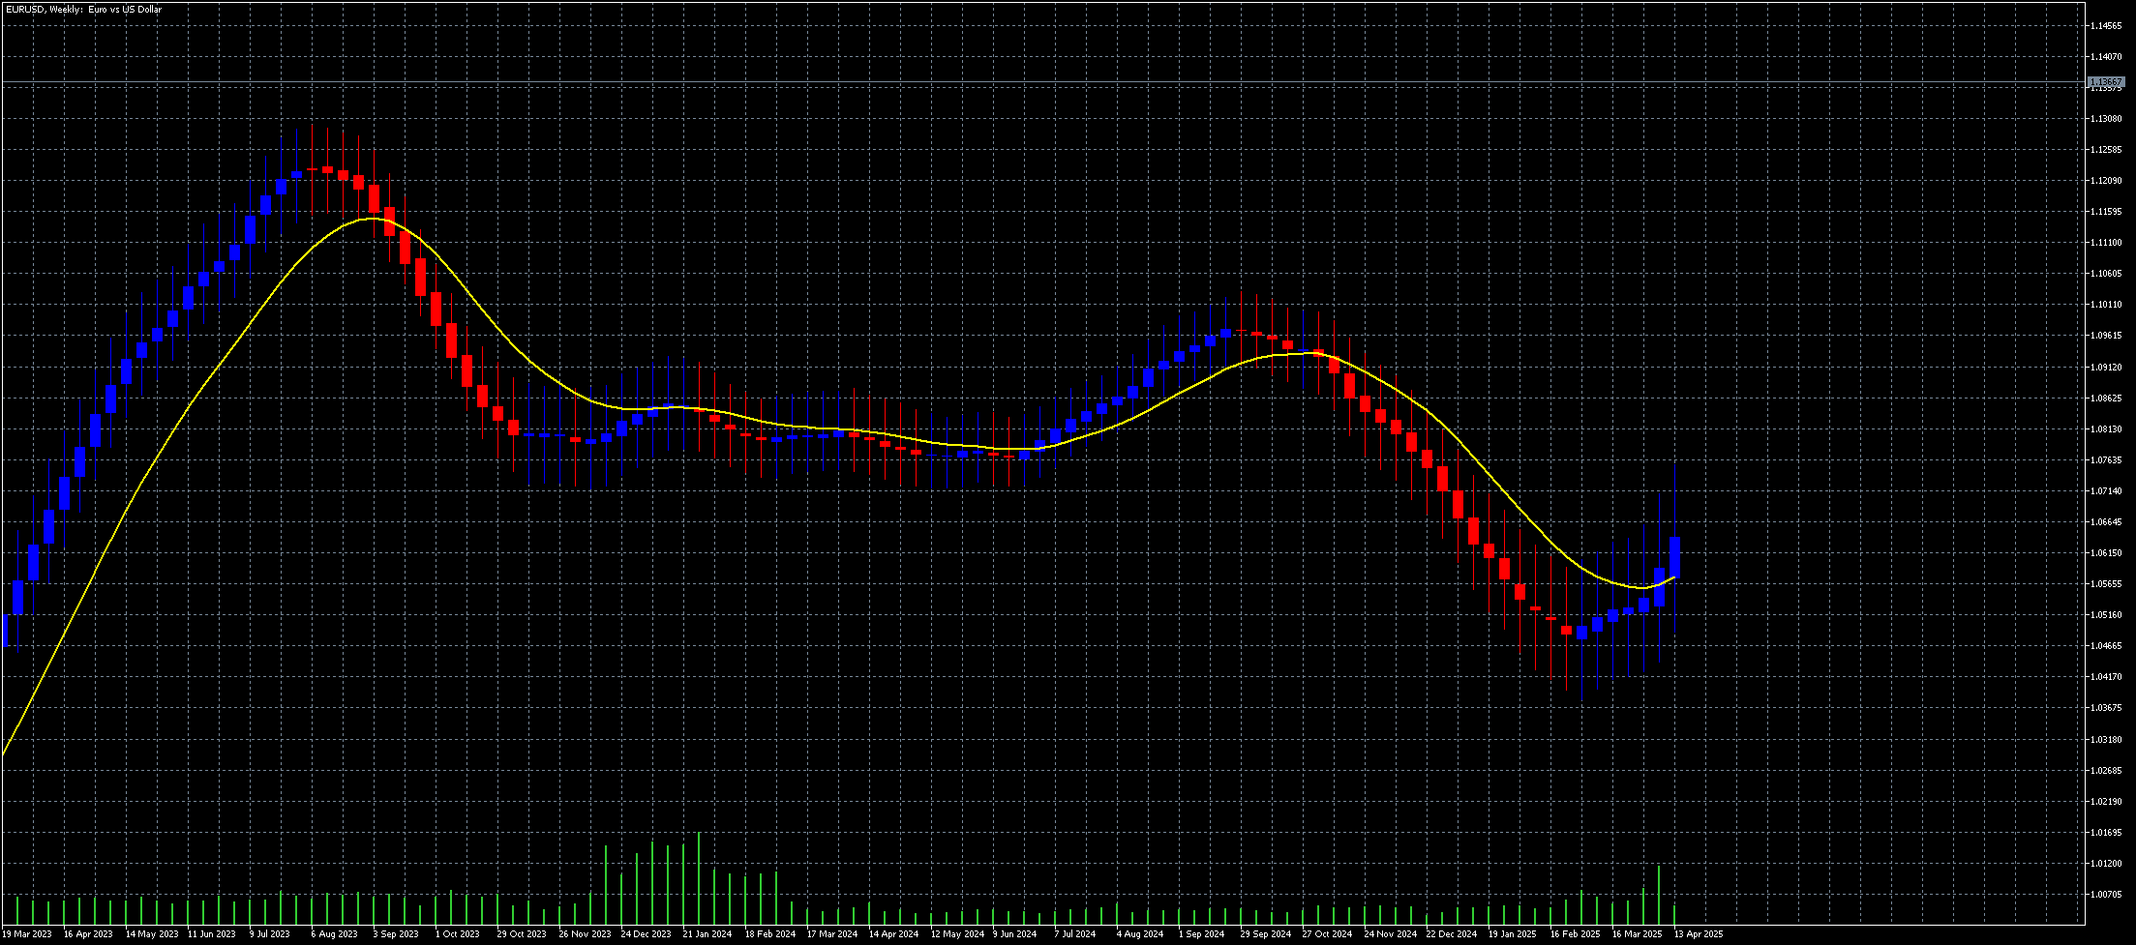Click the 16 Feb 2025 date label
2136x945 pixels.
tap(1576, 935)
